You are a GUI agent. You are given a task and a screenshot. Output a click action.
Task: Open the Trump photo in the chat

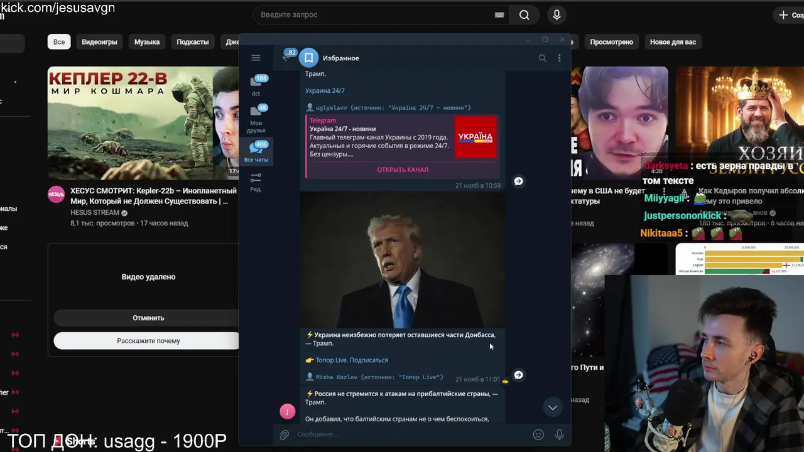coord(403,261)
